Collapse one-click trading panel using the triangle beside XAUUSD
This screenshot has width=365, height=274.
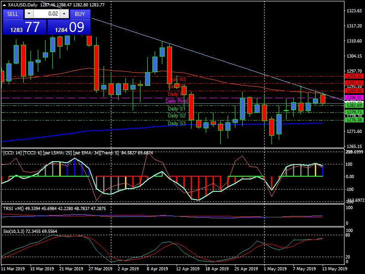4,5
